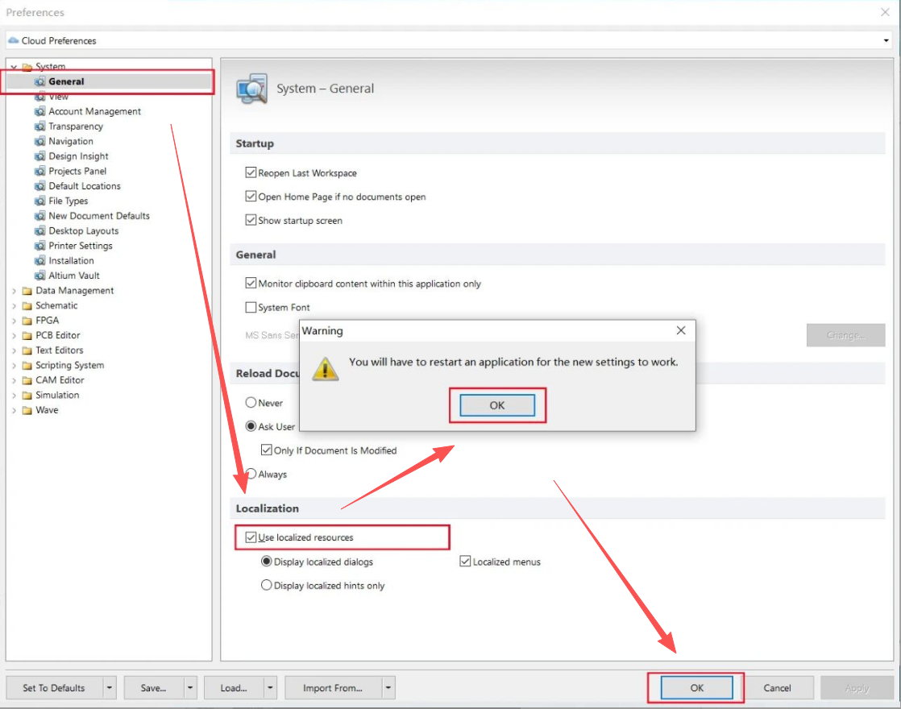Open the Cloud Preferences dropdown
The height and width of the screenshot is (709, 901).
[886, 40]
